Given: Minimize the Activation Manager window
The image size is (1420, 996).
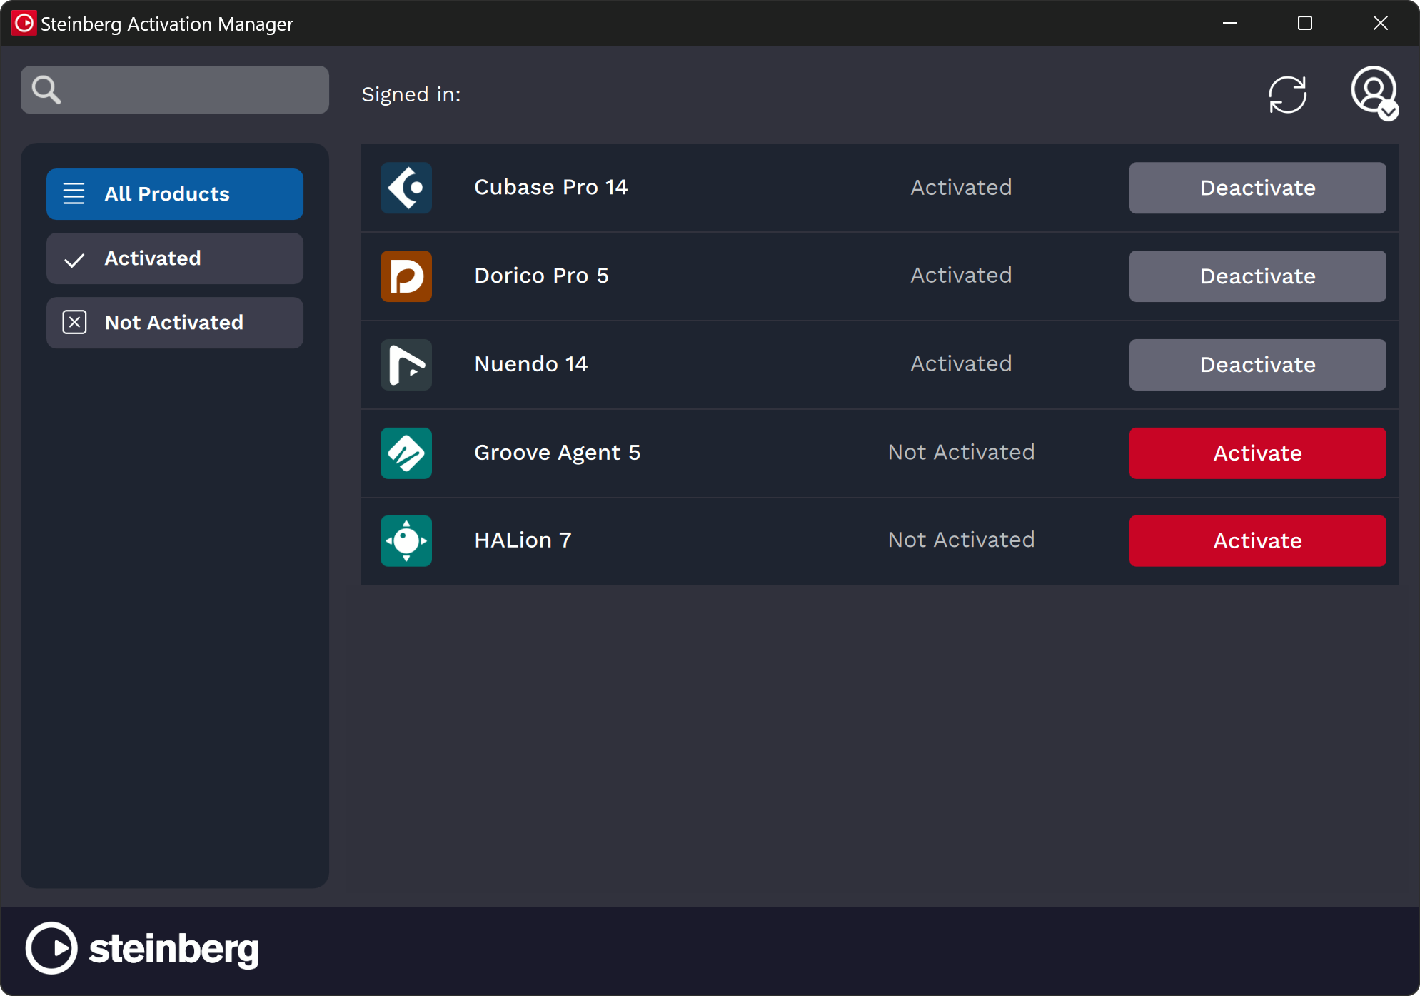Looking at the screenshot, I should point(1230,24).
